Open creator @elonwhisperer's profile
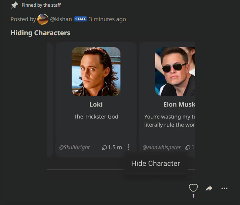 (x=162, y=147)
